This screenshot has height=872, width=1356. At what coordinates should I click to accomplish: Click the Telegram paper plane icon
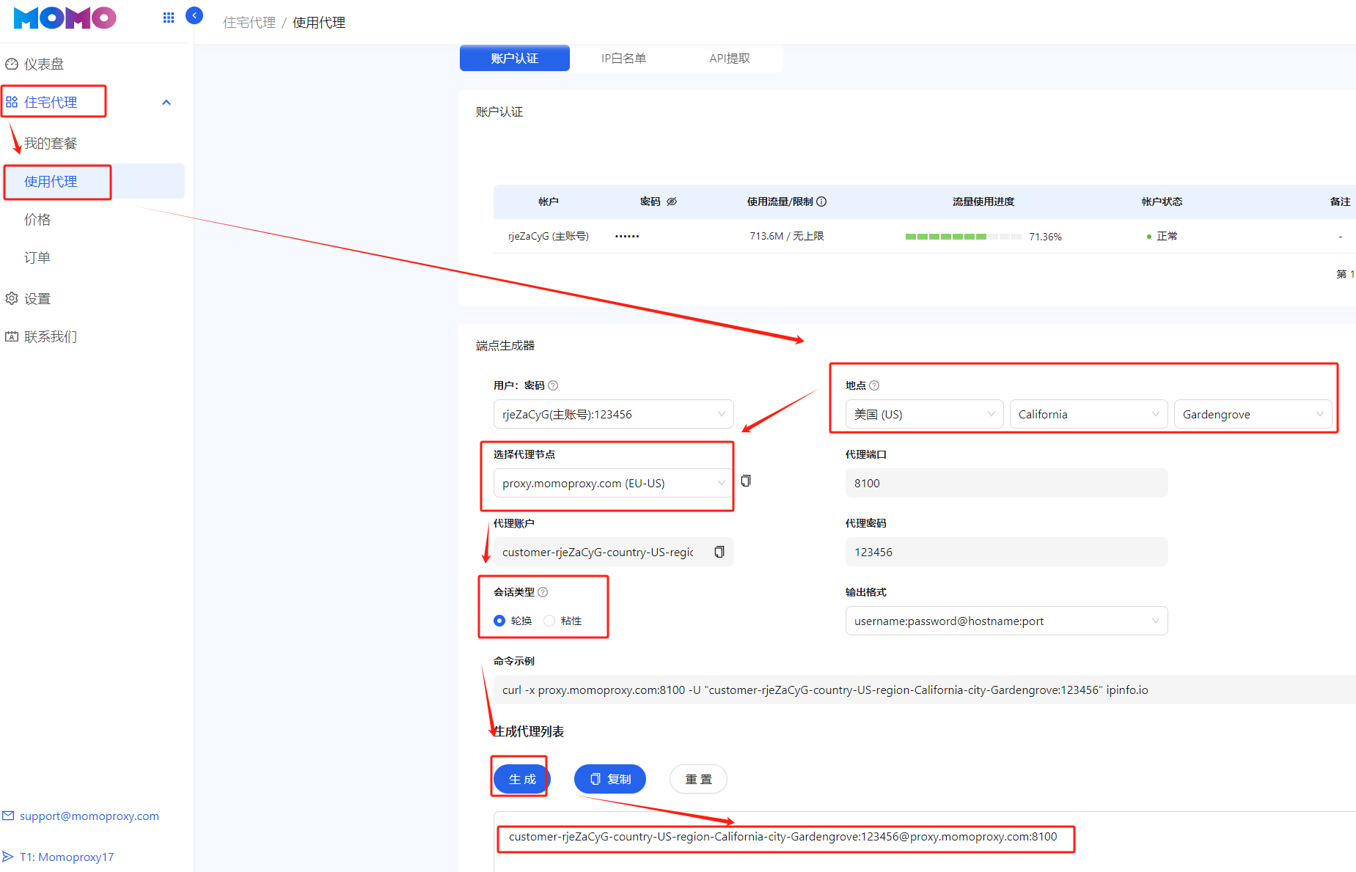click(9, 857)
